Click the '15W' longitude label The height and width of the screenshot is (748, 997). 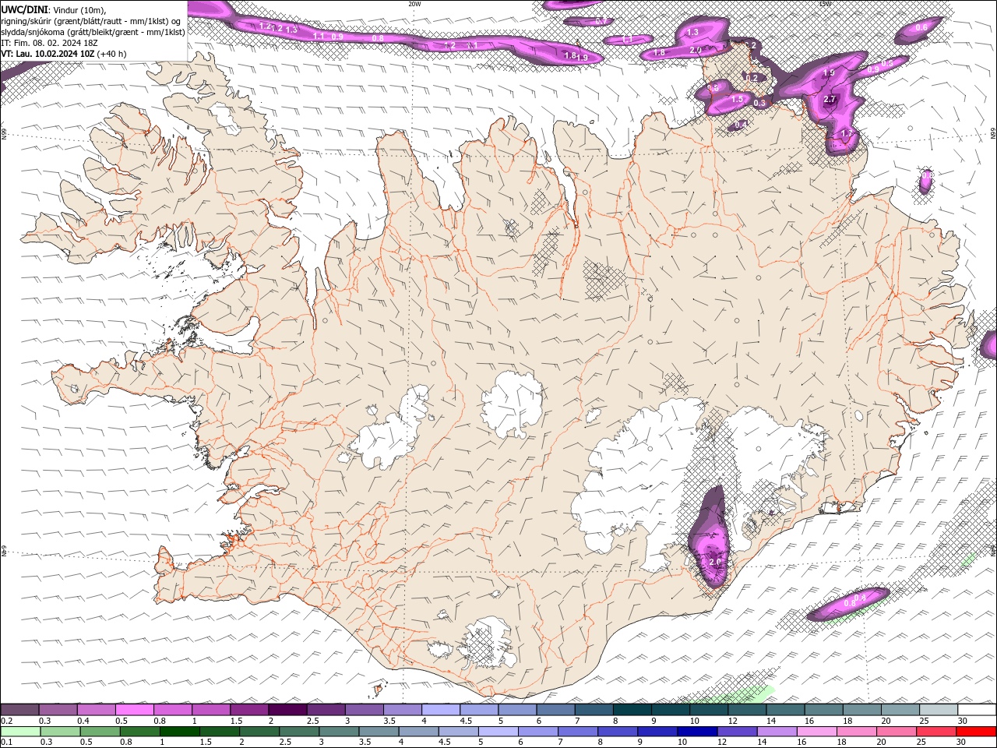(825, 4)
